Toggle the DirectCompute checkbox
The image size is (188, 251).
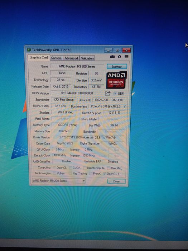click(x=85, y=168)
